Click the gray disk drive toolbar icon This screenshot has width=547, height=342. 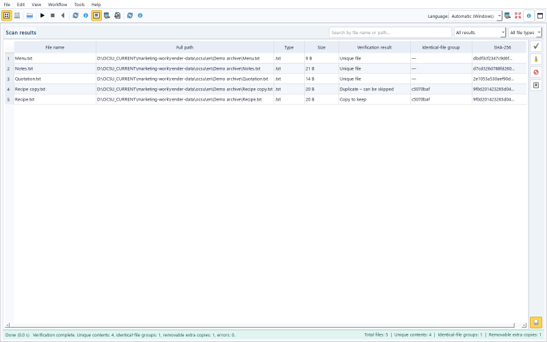click(17, 15)
